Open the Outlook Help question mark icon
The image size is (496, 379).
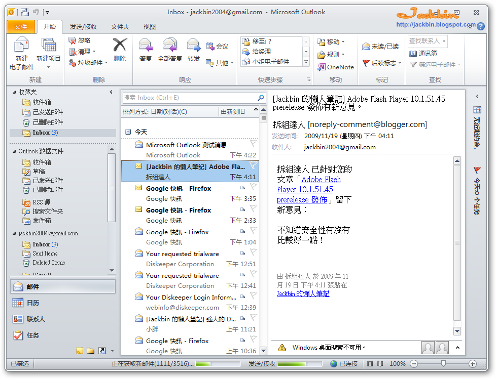click(481, 26)
